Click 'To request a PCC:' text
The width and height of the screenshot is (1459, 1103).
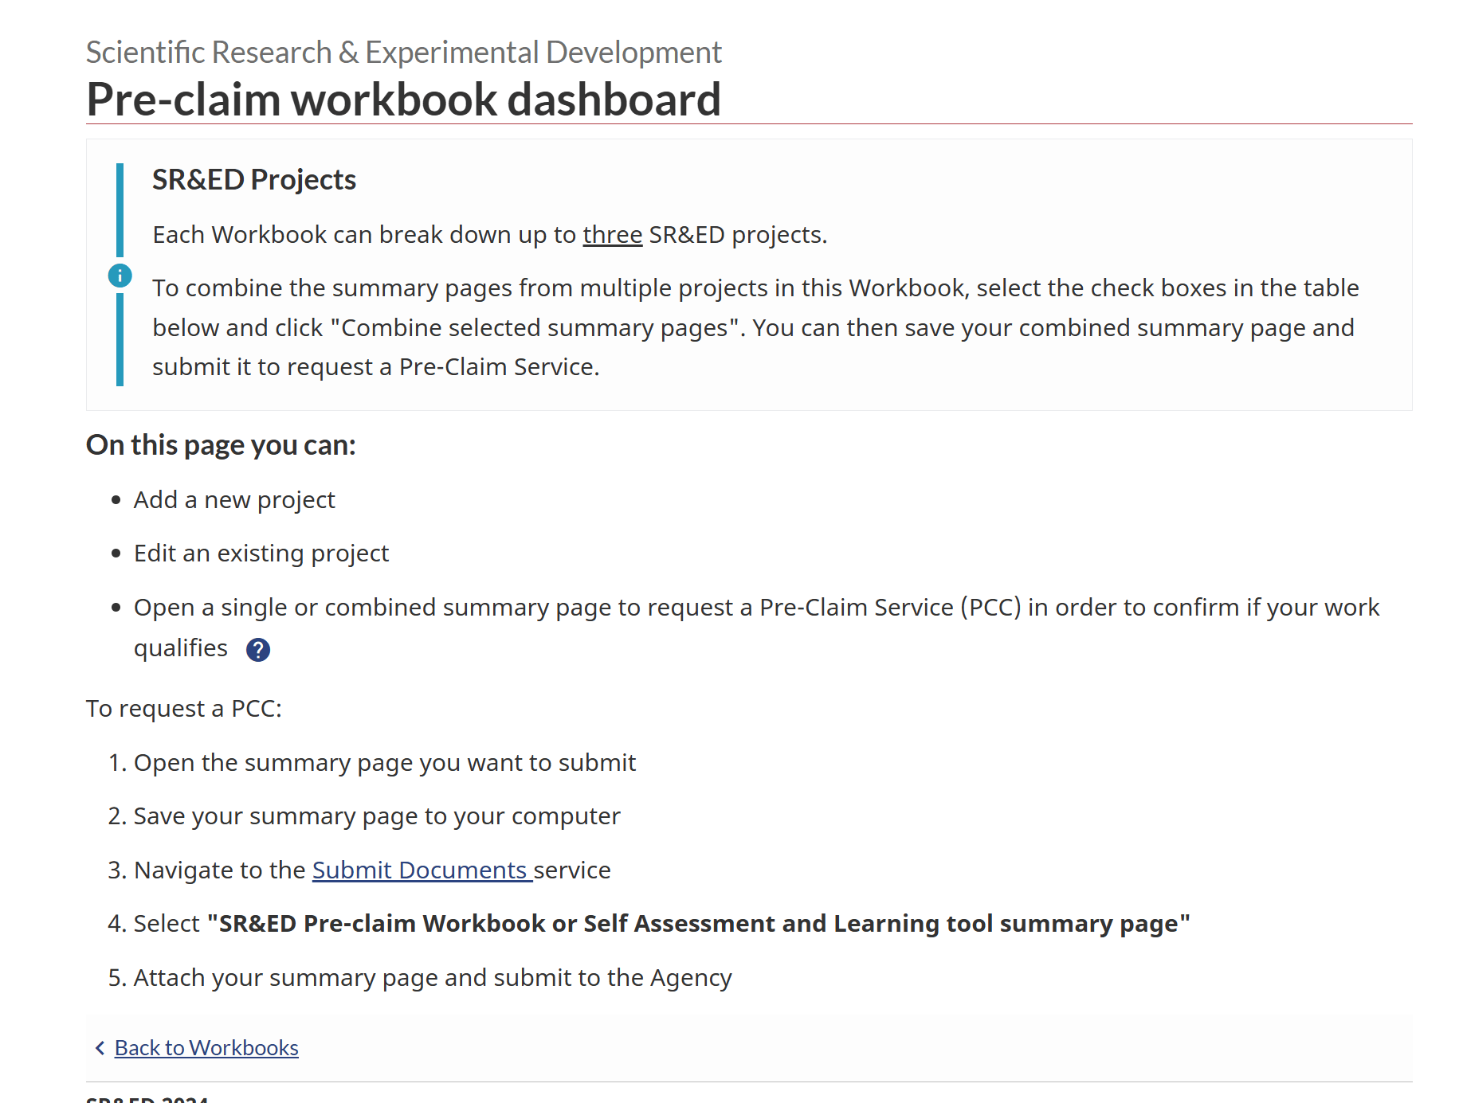click(184, 709)
